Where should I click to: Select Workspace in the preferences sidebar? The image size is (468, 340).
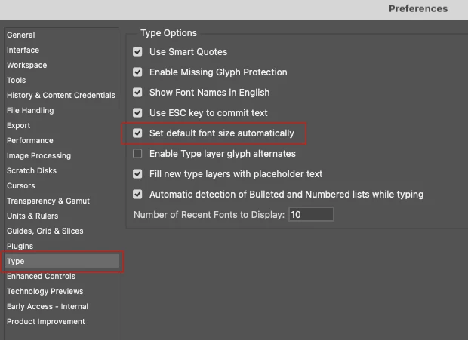pyautogui.click(x=27, y=65)
